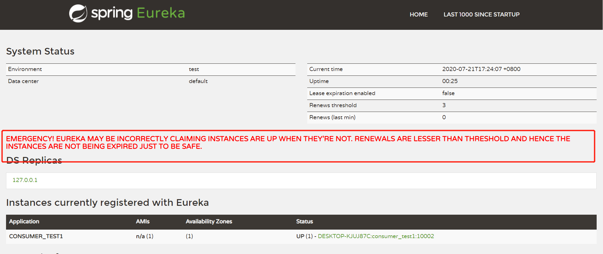The width and height of the screenshot is (603, 254).
Task: Click the Status column header
Action: (305, 221)
